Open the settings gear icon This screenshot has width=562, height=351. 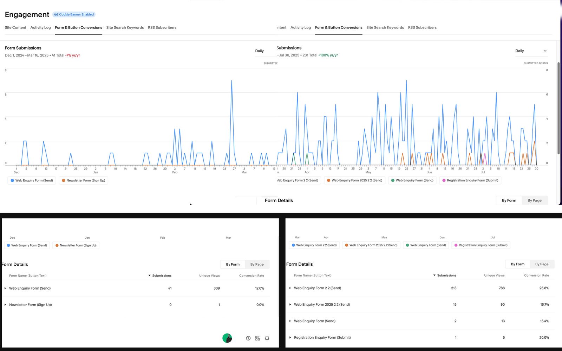[267, 338]
